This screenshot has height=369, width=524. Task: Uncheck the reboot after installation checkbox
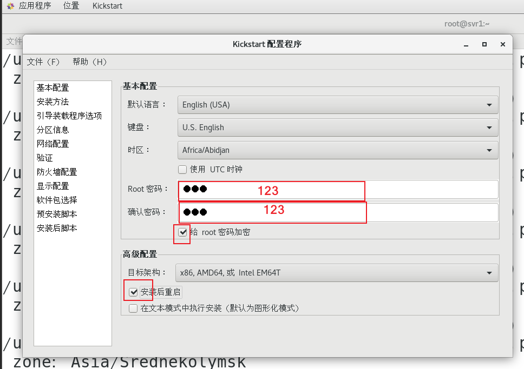pos(133,292)
